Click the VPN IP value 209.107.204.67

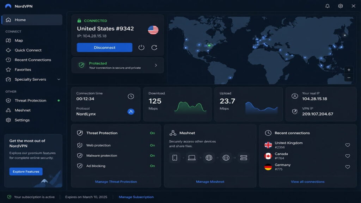[x=318, y=114]
